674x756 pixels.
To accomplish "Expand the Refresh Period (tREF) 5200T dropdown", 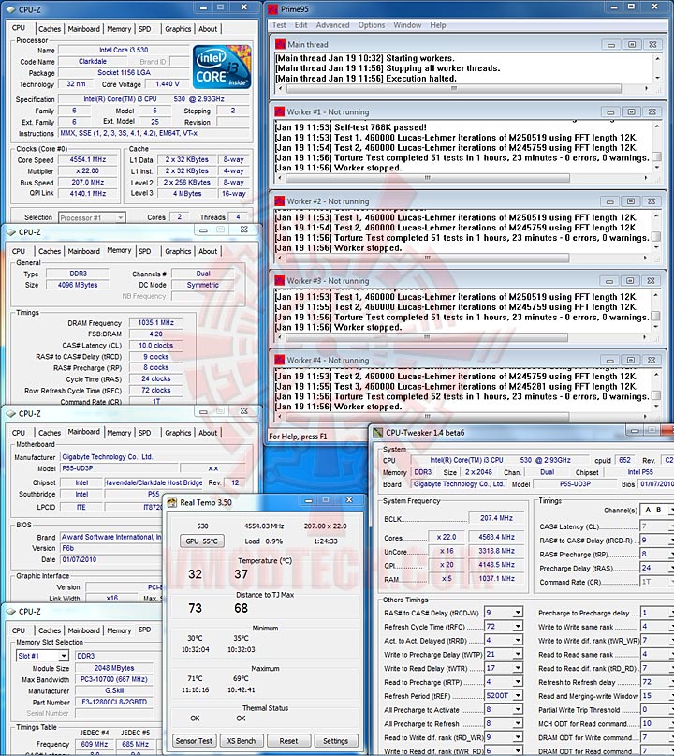I will pos(518,696).
